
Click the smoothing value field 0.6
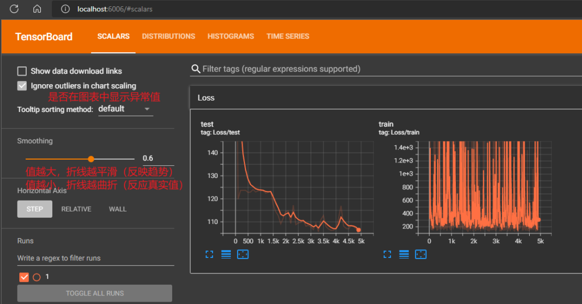(158, 159)
